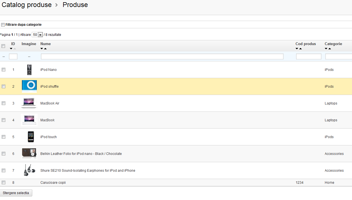Sort Nume column ascending arrow
The width and height of the screenshot is (352, 200).
click(45, 49)
